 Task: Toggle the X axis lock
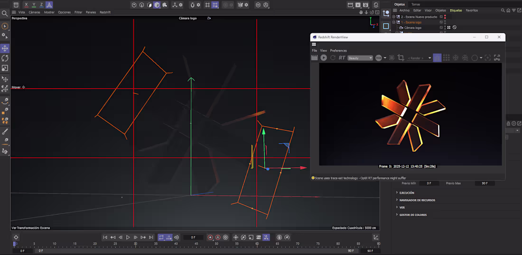pyautogui.click(x=27, y=5)
